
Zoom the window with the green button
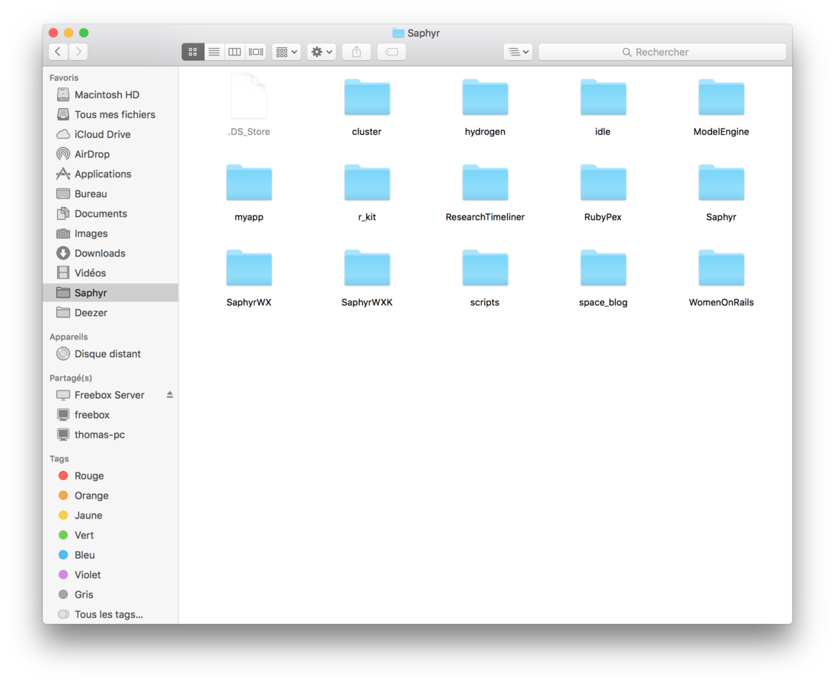coord(84,33)
